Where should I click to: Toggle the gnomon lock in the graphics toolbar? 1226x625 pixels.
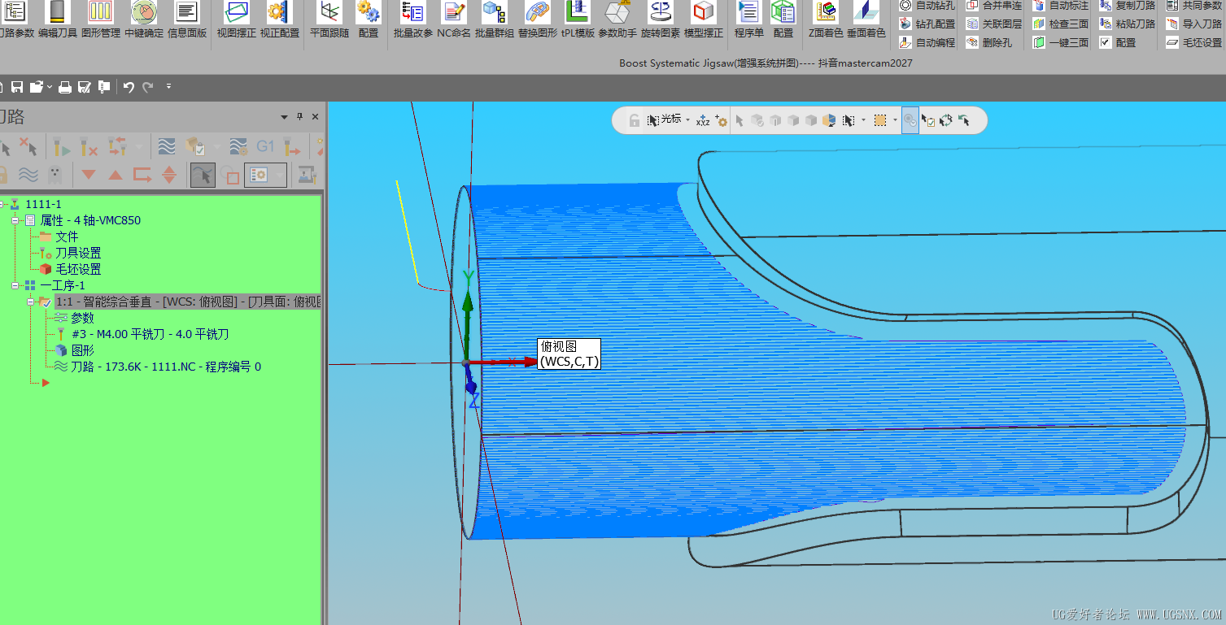pos(635,119)
